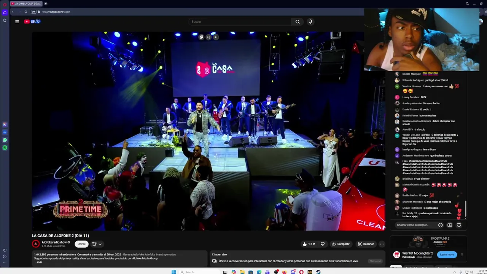Click the Super Chat money icon in chat
The width and height of the screenshot is (487, 274).
click(450, 225)
